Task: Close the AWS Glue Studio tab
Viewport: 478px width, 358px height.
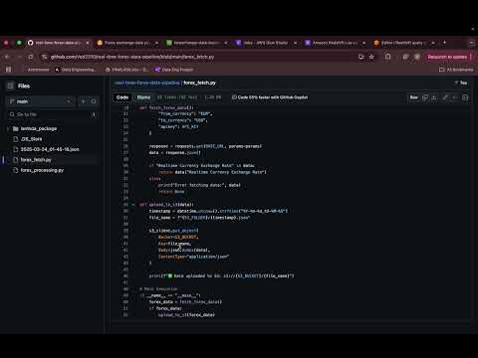Action: [295, 43]
